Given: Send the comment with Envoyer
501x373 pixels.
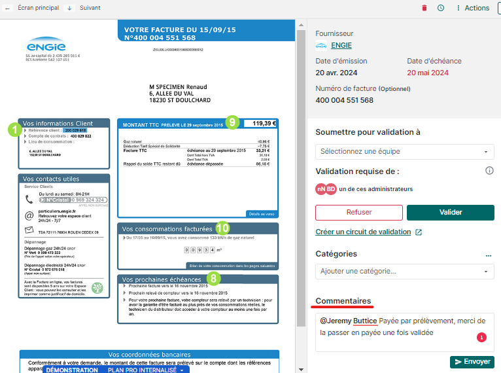Looking at the screenshot, I should click(472, 361).
